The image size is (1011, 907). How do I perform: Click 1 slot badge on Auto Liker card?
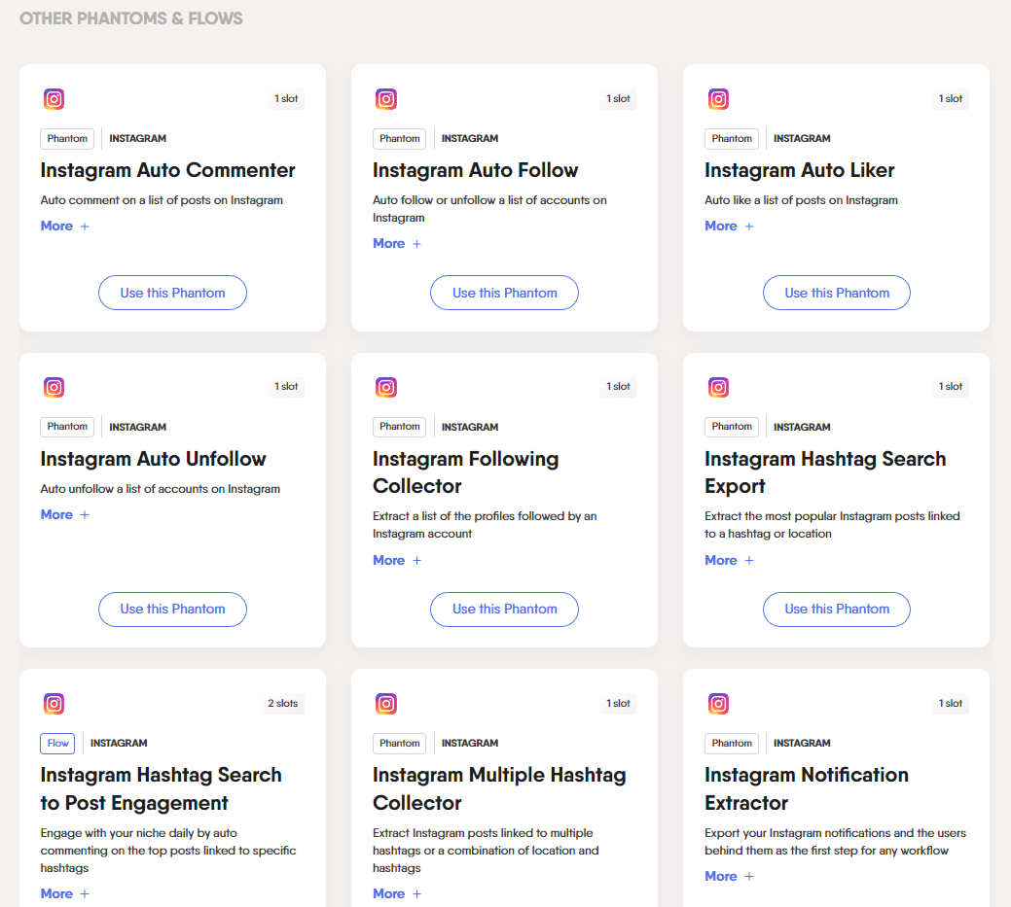pos(951,98)
